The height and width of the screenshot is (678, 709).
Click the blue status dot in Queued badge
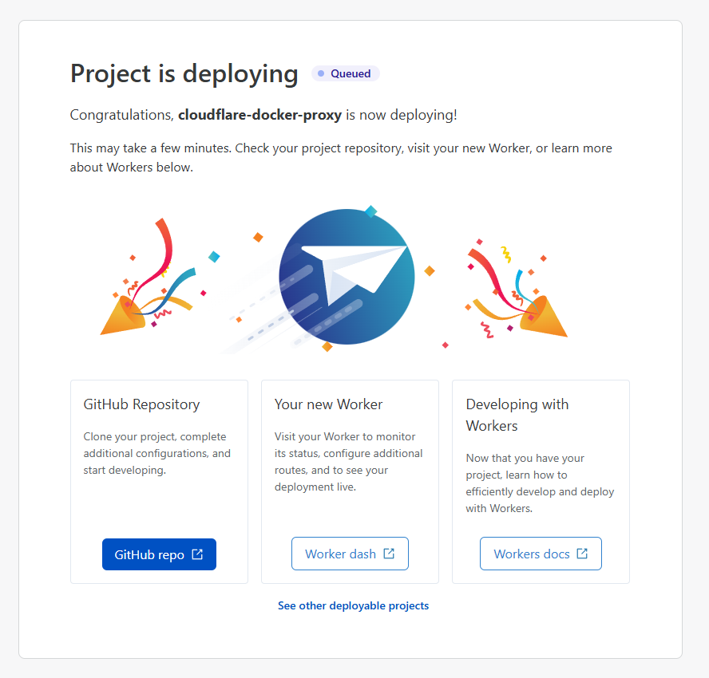point(321,73)
